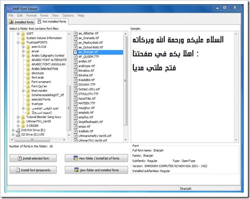
Task: Expand the SOFT folder node
Action: tap(18, 34)
